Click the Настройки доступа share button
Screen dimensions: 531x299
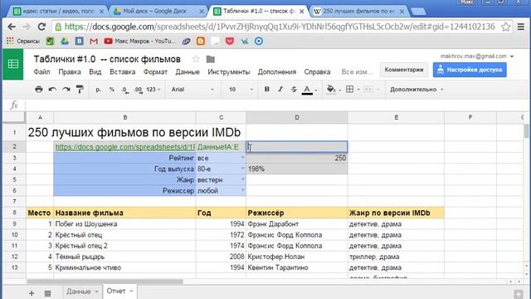[470, 70]
